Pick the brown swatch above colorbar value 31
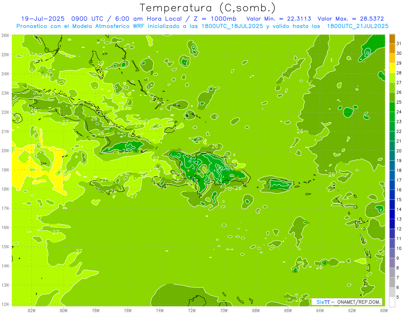The width and height of the screenshot is (408, 315). click(x=392, y=38)
